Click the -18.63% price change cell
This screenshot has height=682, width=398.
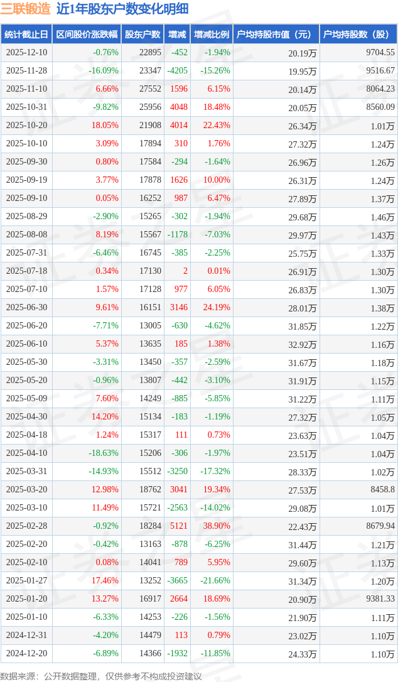[103, 453]
